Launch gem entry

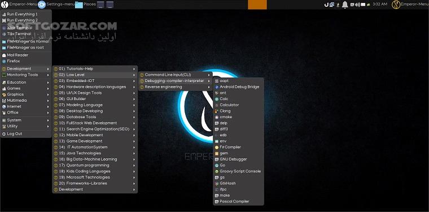coord(238,153)
